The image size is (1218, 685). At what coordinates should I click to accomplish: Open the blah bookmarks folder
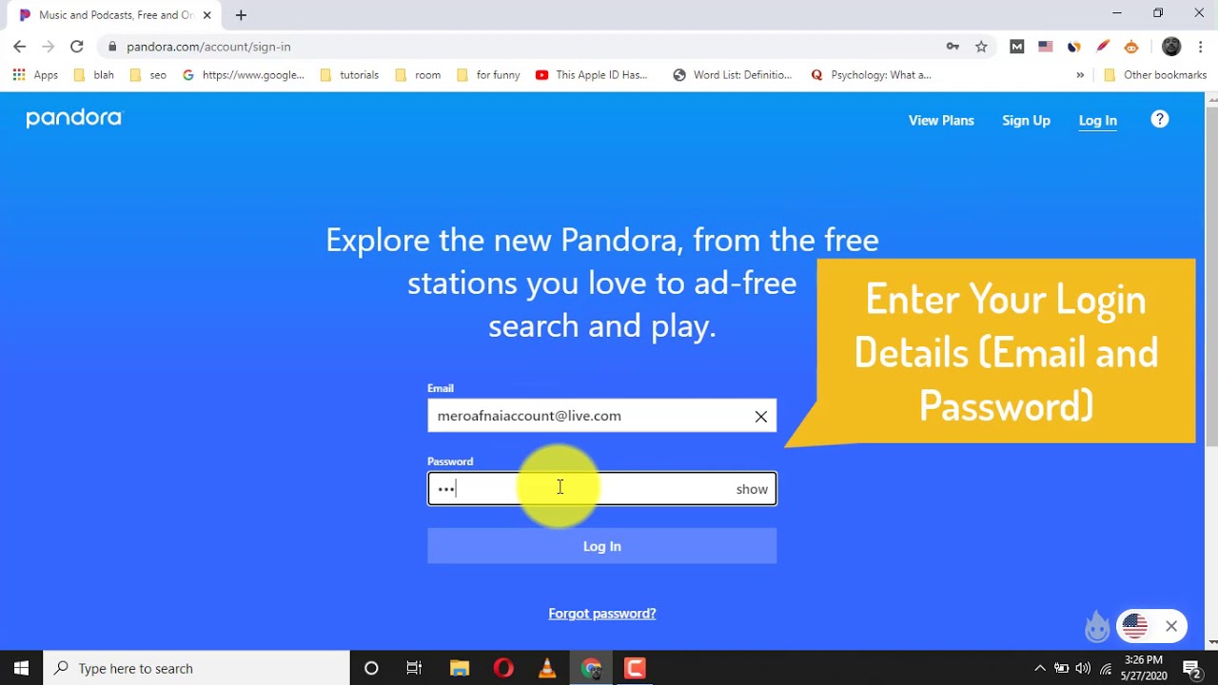(x=94, y=75)
